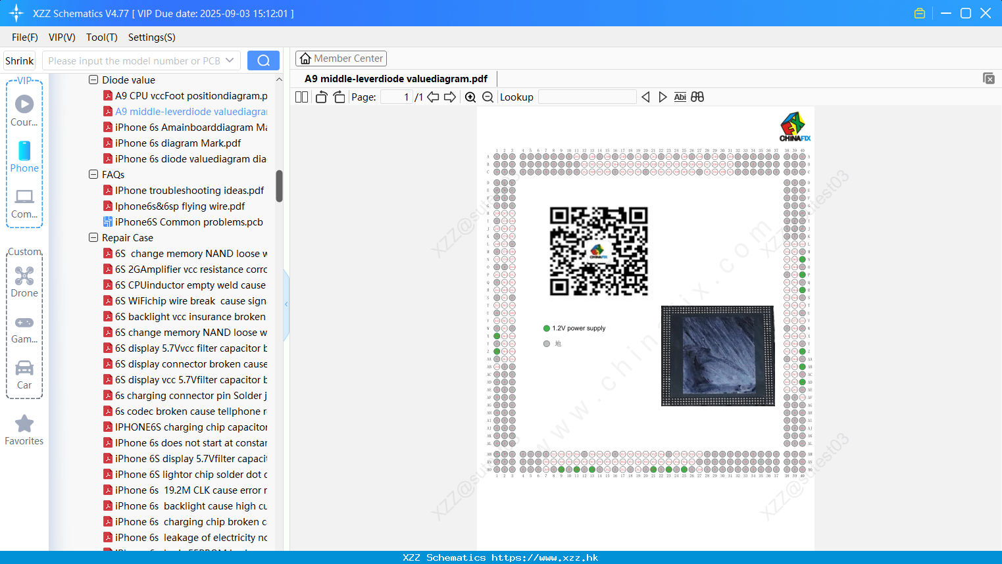Click PDF icon beside iPhone 6s diagram Mark.pdf
Screen dimensions: 1002x564
[x=108, y=143]
